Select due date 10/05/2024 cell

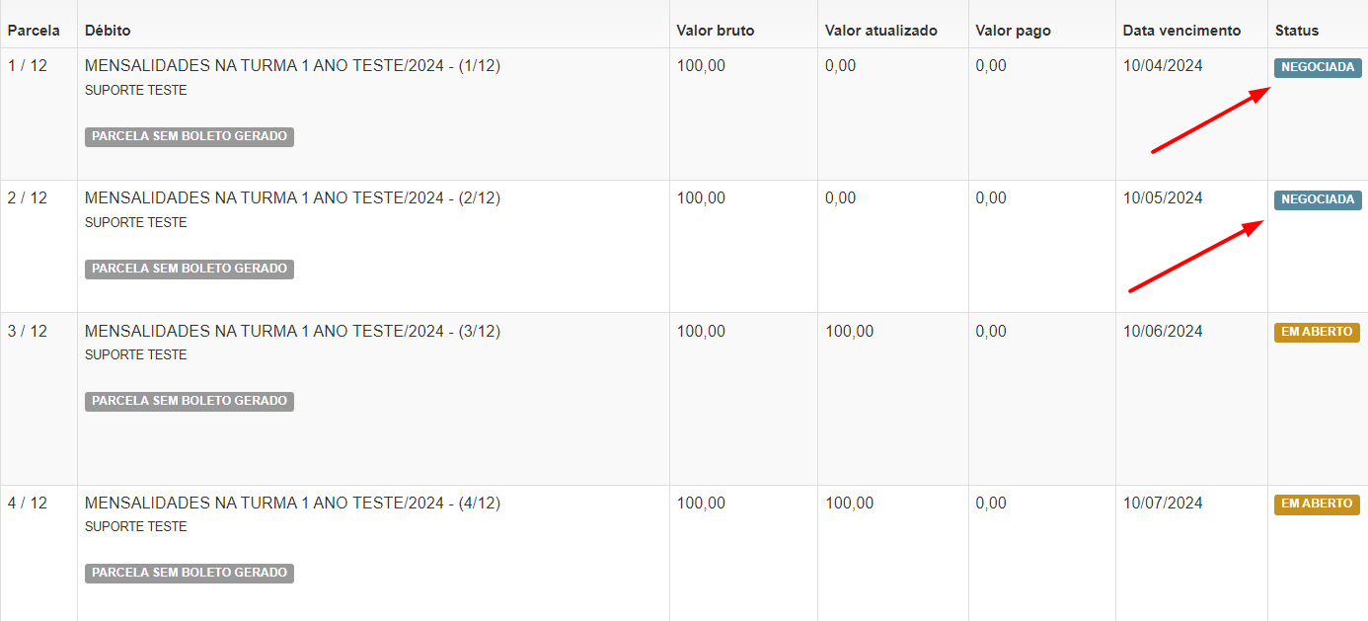point(1163,198)
